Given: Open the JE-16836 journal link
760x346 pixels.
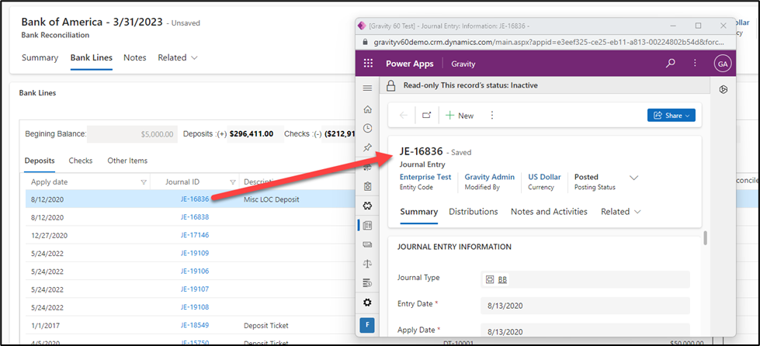Looking at the screenshot, I should pos(195,199).
